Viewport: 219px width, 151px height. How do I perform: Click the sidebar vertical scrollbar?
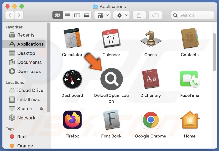click(48, 68)
